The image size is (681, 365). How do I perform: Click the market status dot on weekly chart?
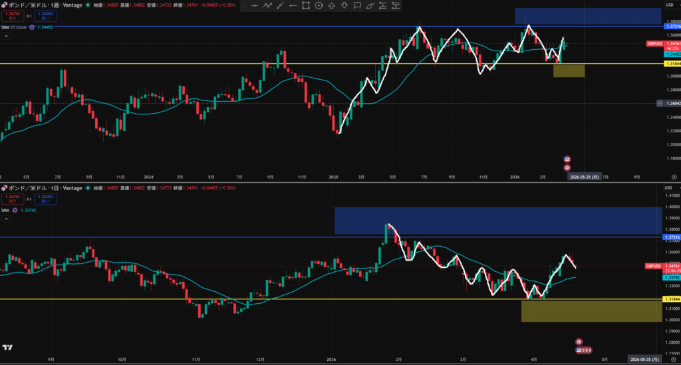click(x=88, y=5)
